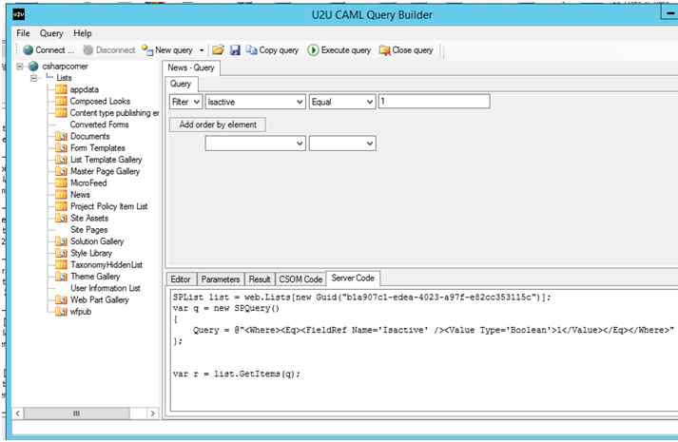Click the Close query icon
The width and height of the screenshot is (678, 442).
tap(384, 50)
